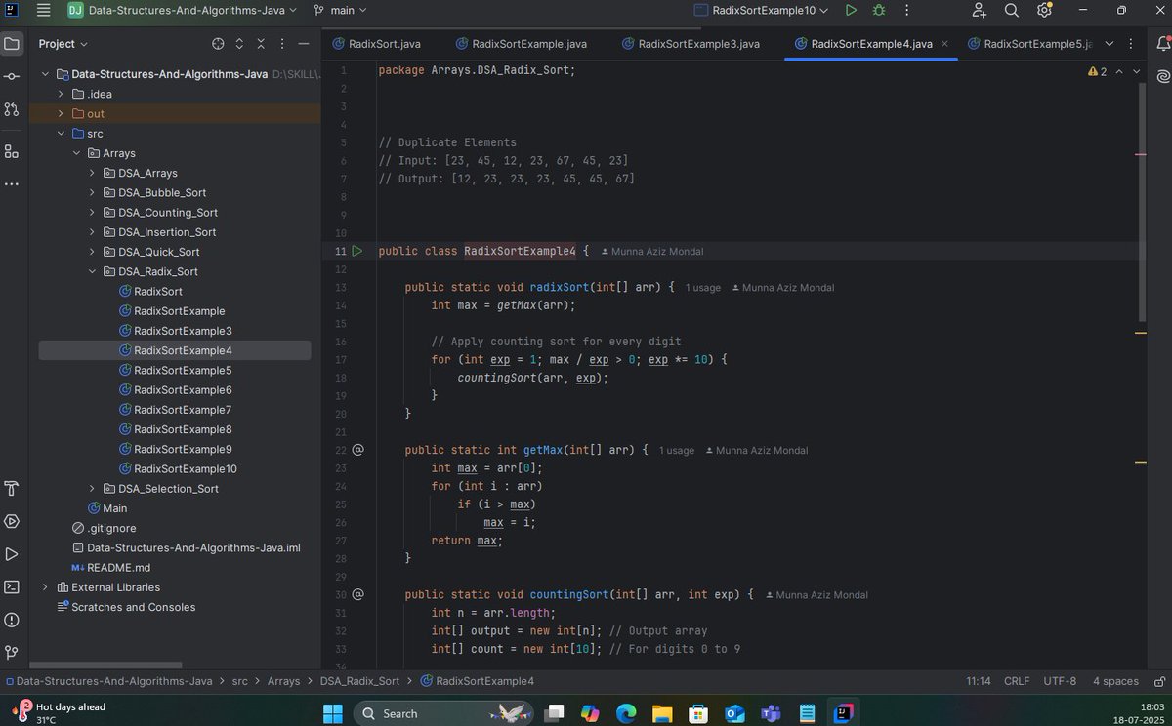Open the main branch dropdown
Viewport: 1172px width, 726px height.
pos(340,11)
